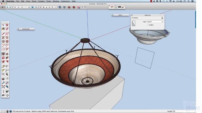This screenshot has height=113, width=202.
Task: Select the Rotate tool
Action: [x=3, y=58]
